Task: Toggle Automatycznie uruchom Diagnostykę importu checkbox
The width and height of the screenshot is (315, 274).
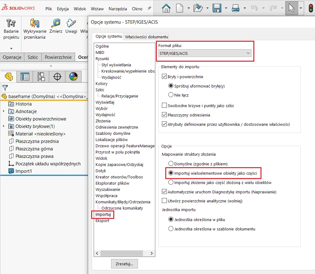Action: pyautogui.click(x=164, y=191)
